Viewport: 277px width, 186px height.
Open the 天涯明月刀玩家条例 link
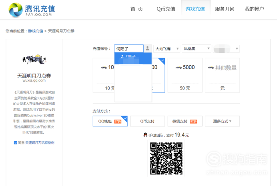(x=40, y=142)
